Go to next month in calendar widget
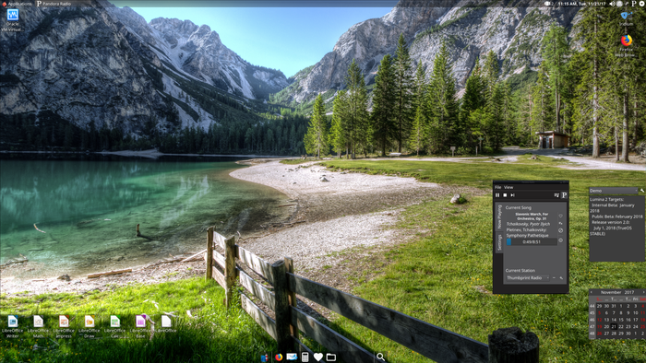This screenshot has width=646, height=363. point(643,292)
